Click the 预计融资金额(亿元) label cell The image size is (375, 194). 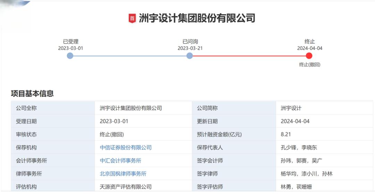(x=234, y=134)
